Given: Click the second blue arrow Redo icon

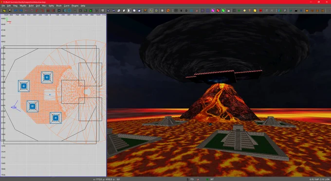Looking at the screenshot, I should (21, 10).
